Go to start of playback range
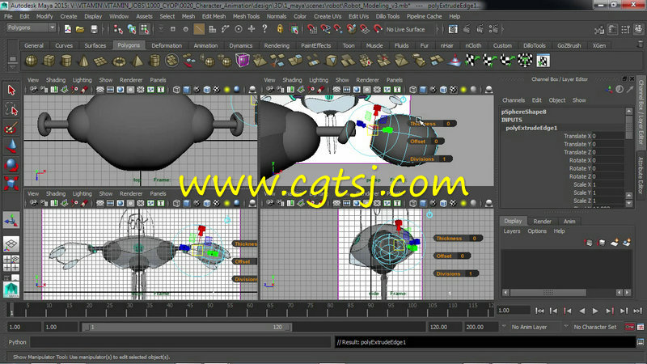Screen dimensions: 647x364 [x=539, y=311]
